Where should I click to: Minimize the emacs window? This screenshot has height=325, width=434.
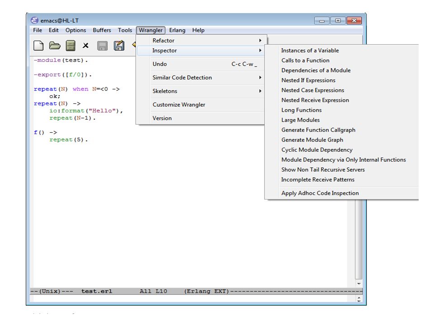(x=321, y=20)
